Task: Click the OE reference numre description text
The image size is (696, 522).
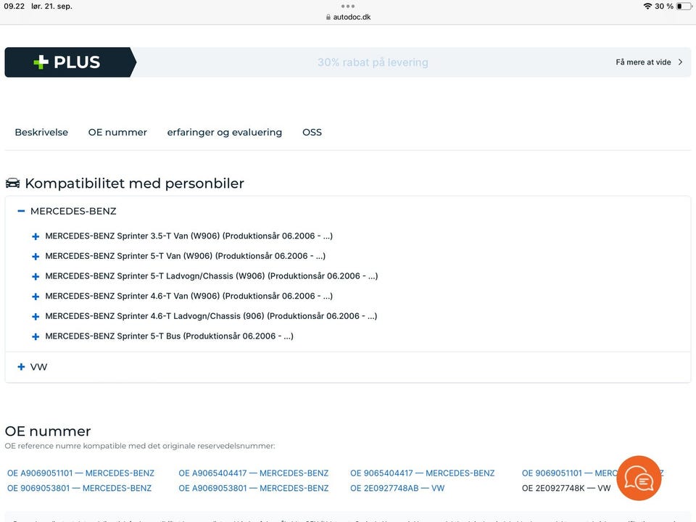Action: coord(140,446)
